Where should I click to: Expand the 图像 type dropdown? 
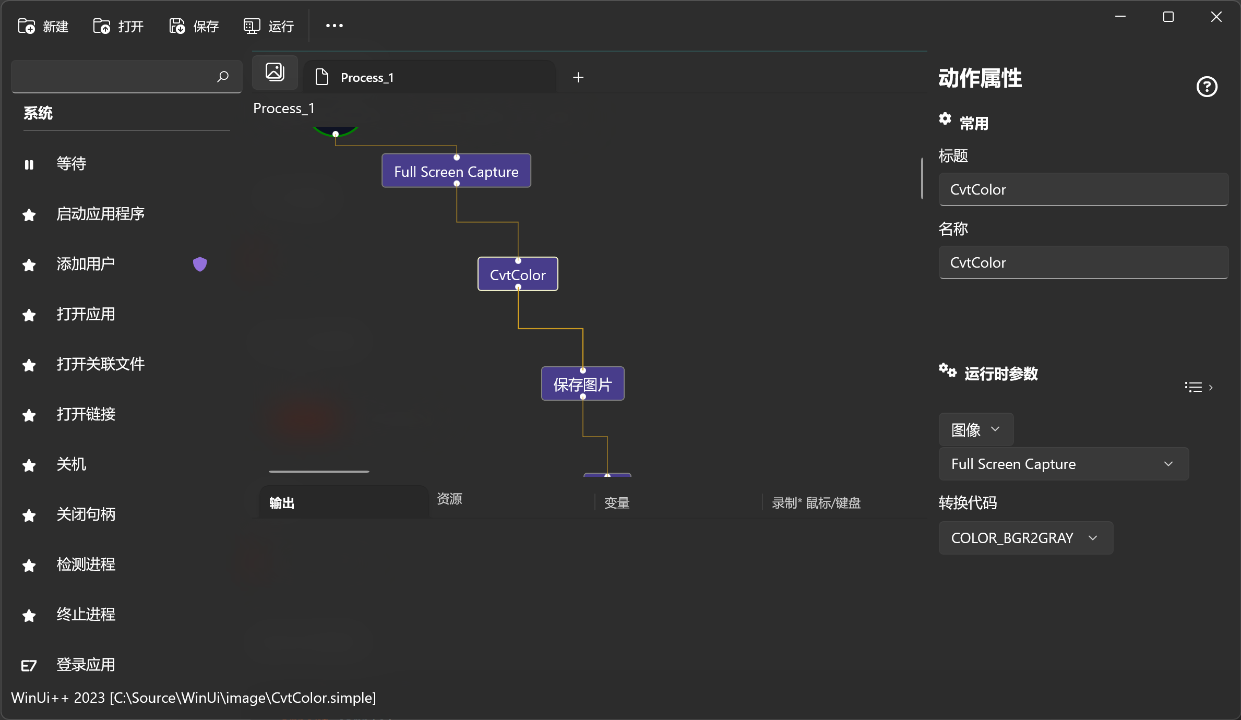coord(975,429)
